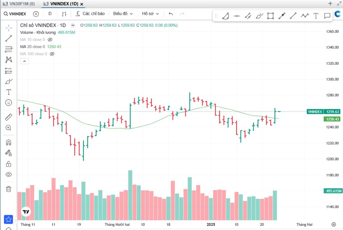
Task: Click the Chỉ số VNINDEX · 1D title
Action: [43, 25]
